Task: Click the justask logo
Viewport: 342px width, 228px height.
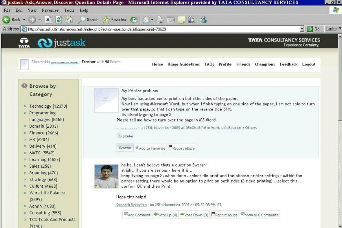Action: [x=62, y=43]
